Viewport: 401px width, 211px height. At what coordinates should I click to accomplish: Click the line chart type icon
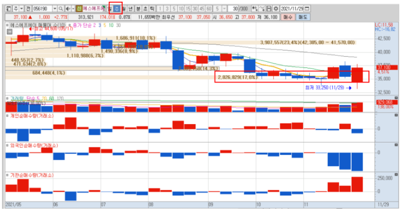pos(262,8)
